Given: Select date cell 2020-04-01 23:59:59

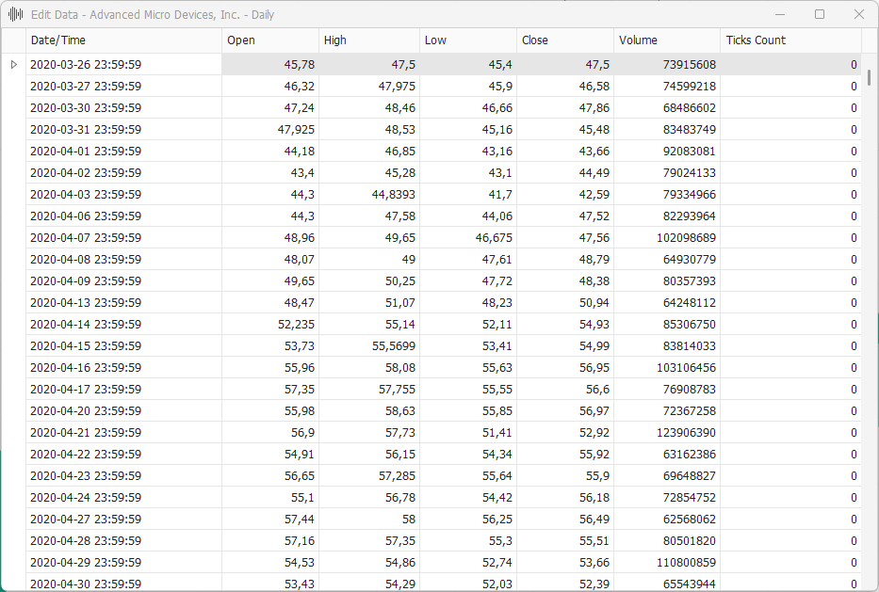Looking at the screenshot, I should tap(124, 152).
